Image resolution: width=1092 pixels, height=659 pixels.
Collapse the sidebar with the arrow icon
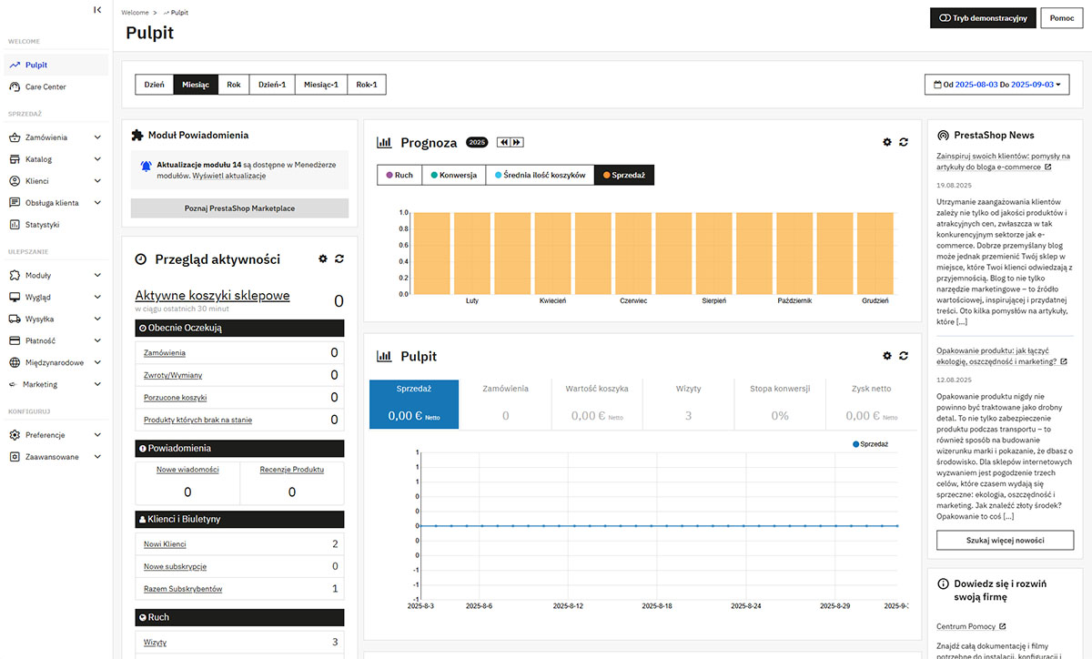click(x=97, y=10)
